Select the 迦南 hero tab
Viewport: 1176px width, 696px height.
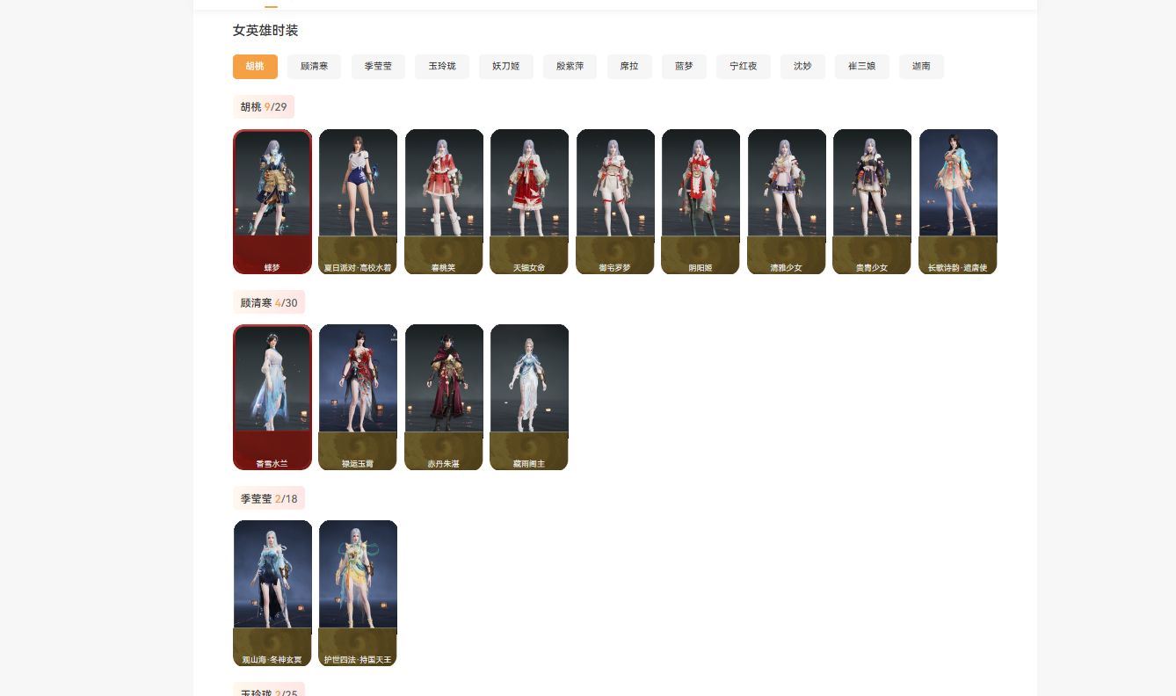point(921,67)
